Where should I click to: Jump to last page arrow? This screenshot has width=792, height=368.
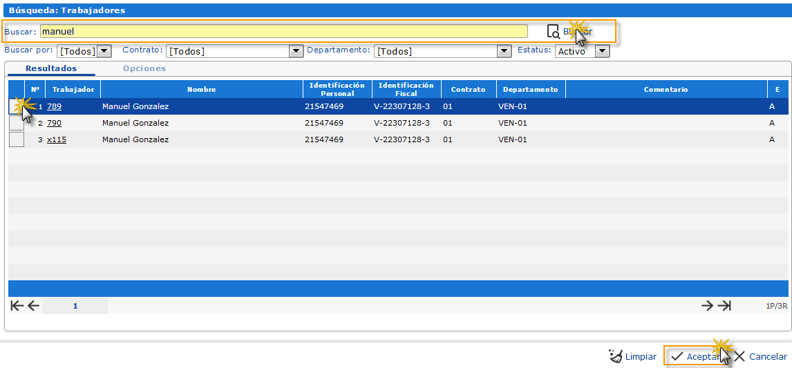[x=724, y=306]
